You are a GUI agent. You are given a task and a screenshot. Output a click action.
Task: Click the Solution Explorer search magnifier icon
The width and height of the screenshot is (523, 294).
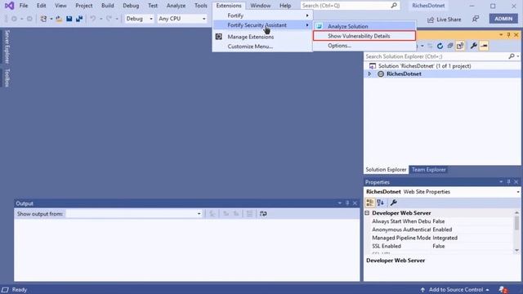point(512,56)
